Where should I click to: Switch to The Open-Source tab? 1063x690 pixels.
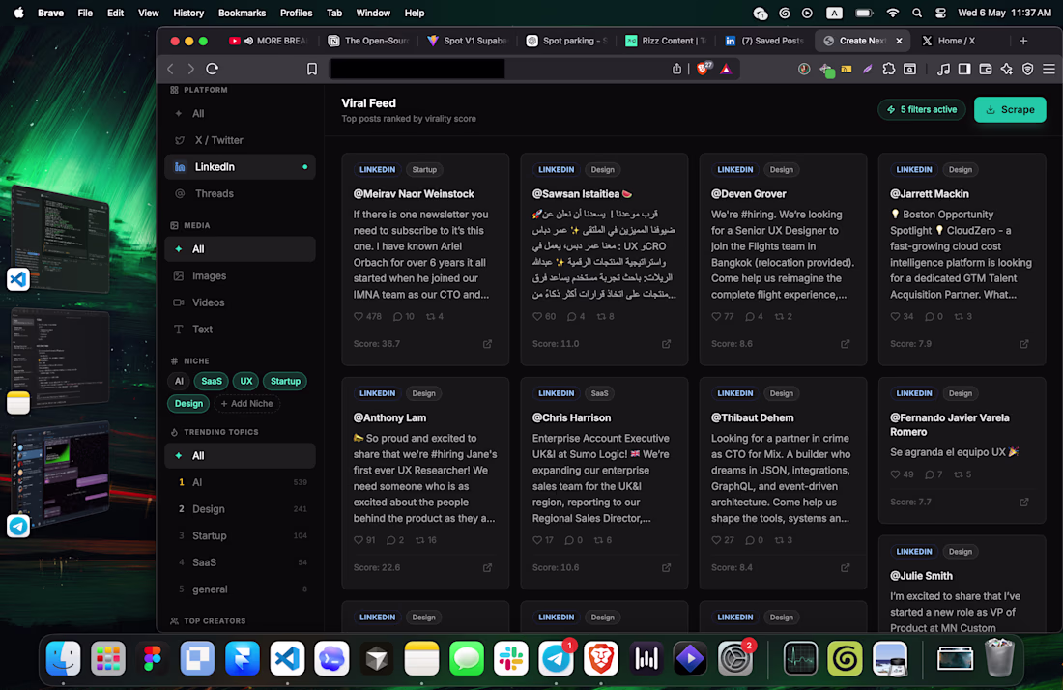(369, 41)
